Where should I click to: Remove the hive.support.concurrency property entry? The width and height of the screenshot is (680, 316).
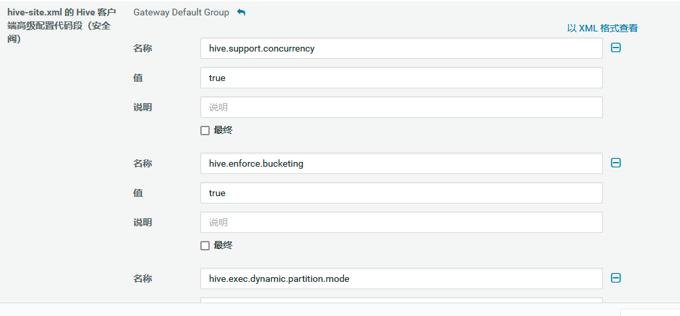click(x=616, y=48)
